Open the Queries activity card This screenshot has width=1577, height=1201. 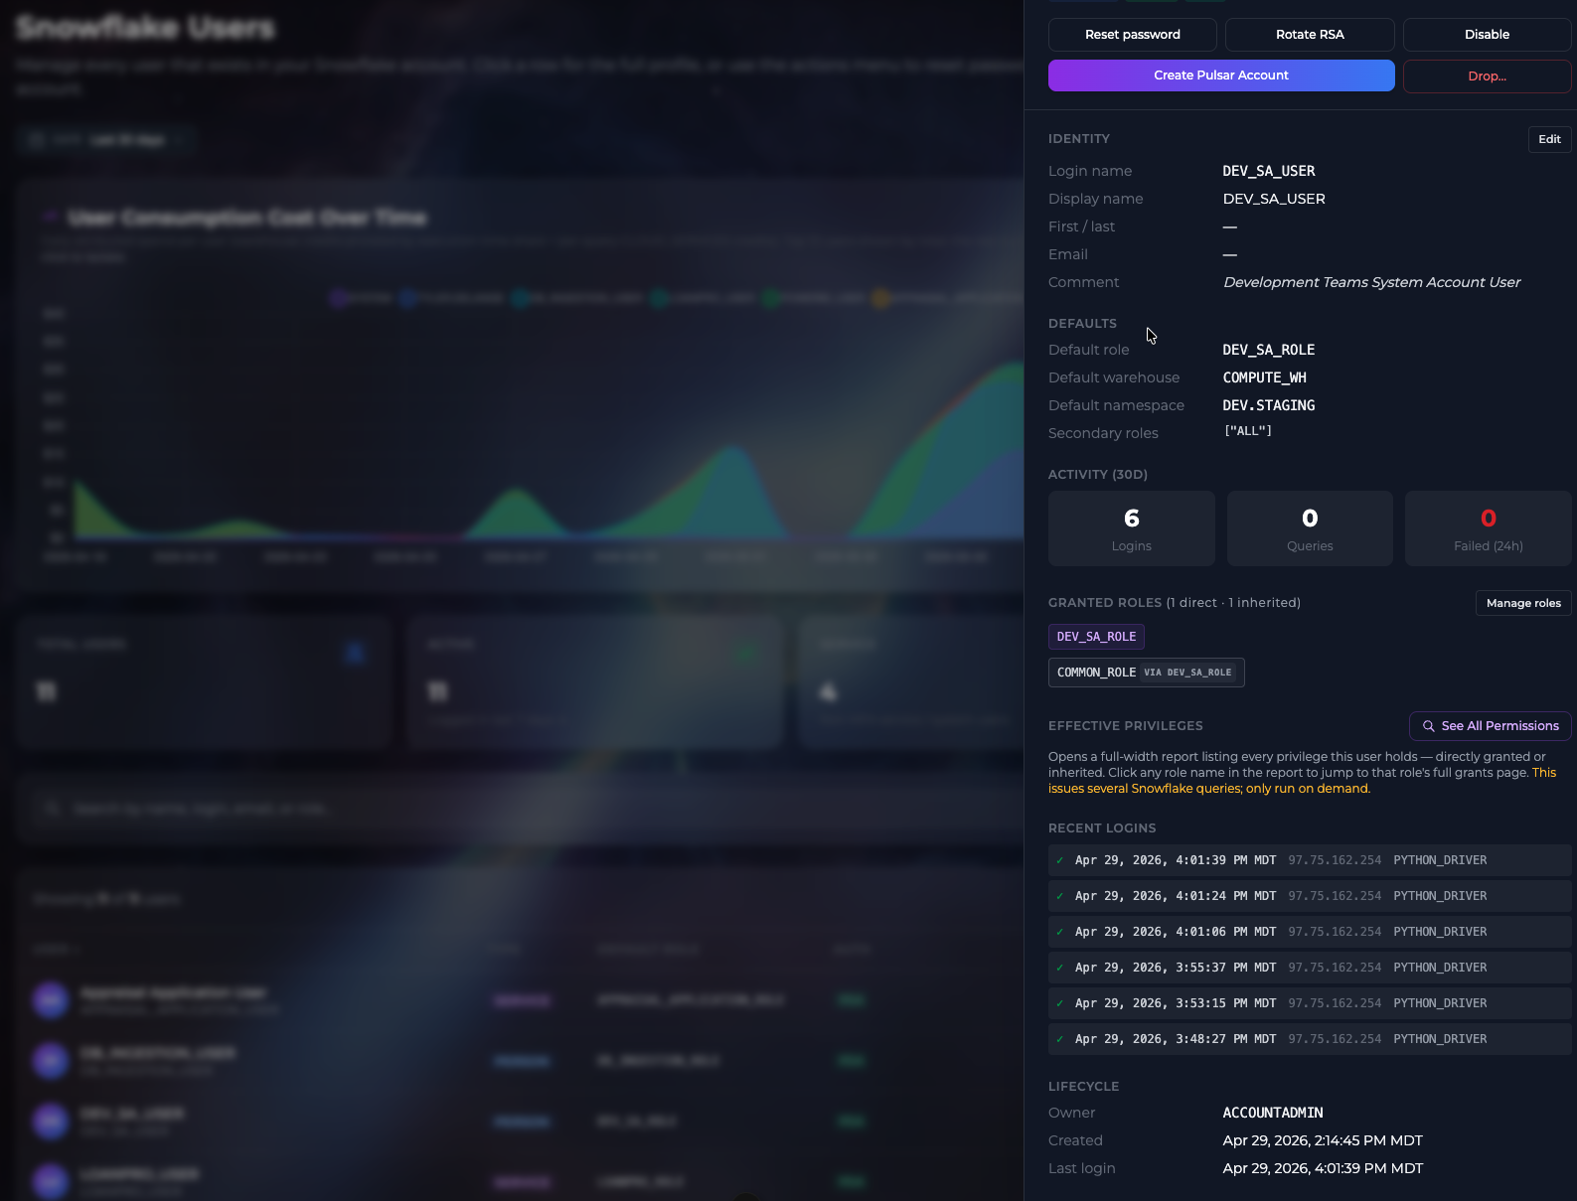(1310, 528)
